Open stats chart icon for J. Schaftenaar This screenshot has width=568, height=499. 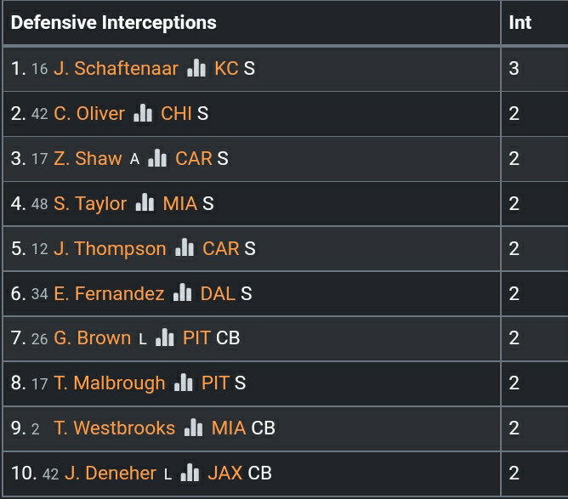point(196,68)
